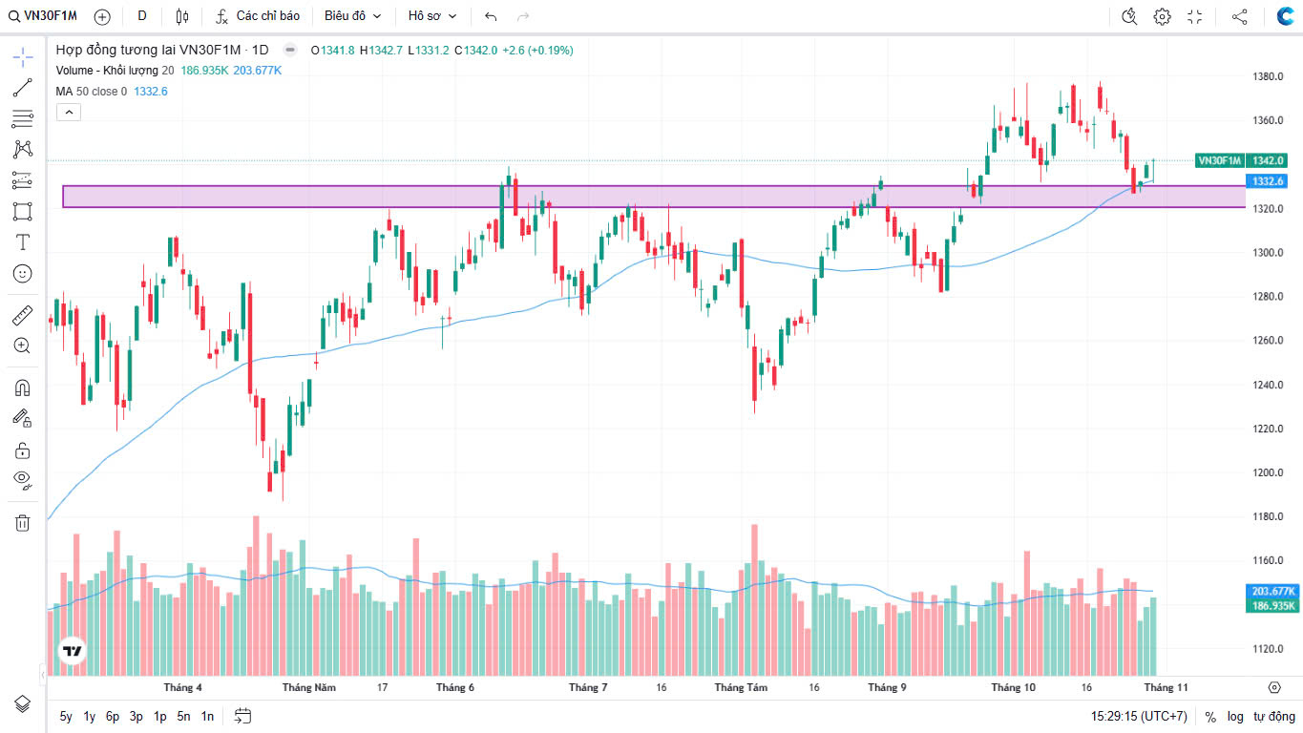
Task: Toggle magnet mode in the left toolbar
Action: tap(23, 387)
